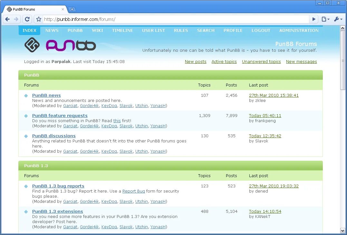This screenshot has width=347, height=235.
Task: Open the PROFILE navigation item
Action: [233, 31]
